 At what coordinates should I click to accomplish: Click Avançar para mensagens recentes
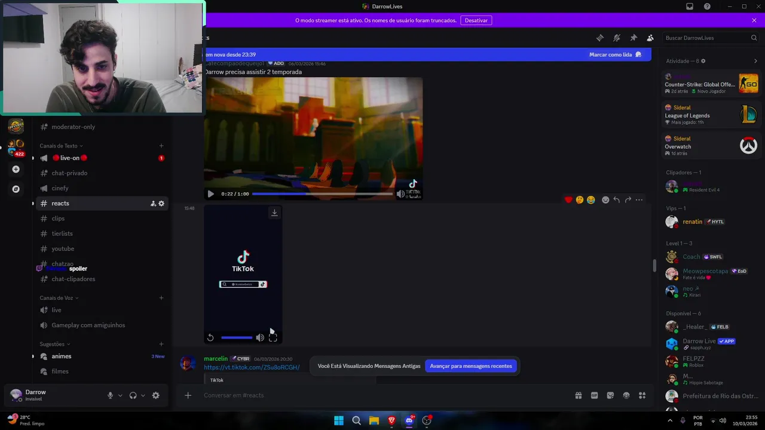coord(471,366)
